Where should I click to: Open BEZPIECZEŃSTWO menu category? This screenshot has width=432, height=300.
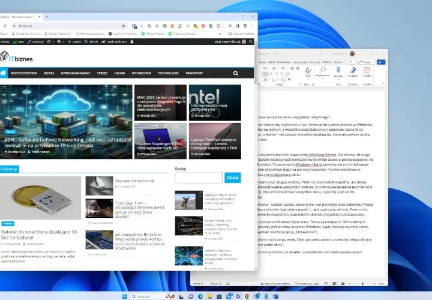[24, 73]
